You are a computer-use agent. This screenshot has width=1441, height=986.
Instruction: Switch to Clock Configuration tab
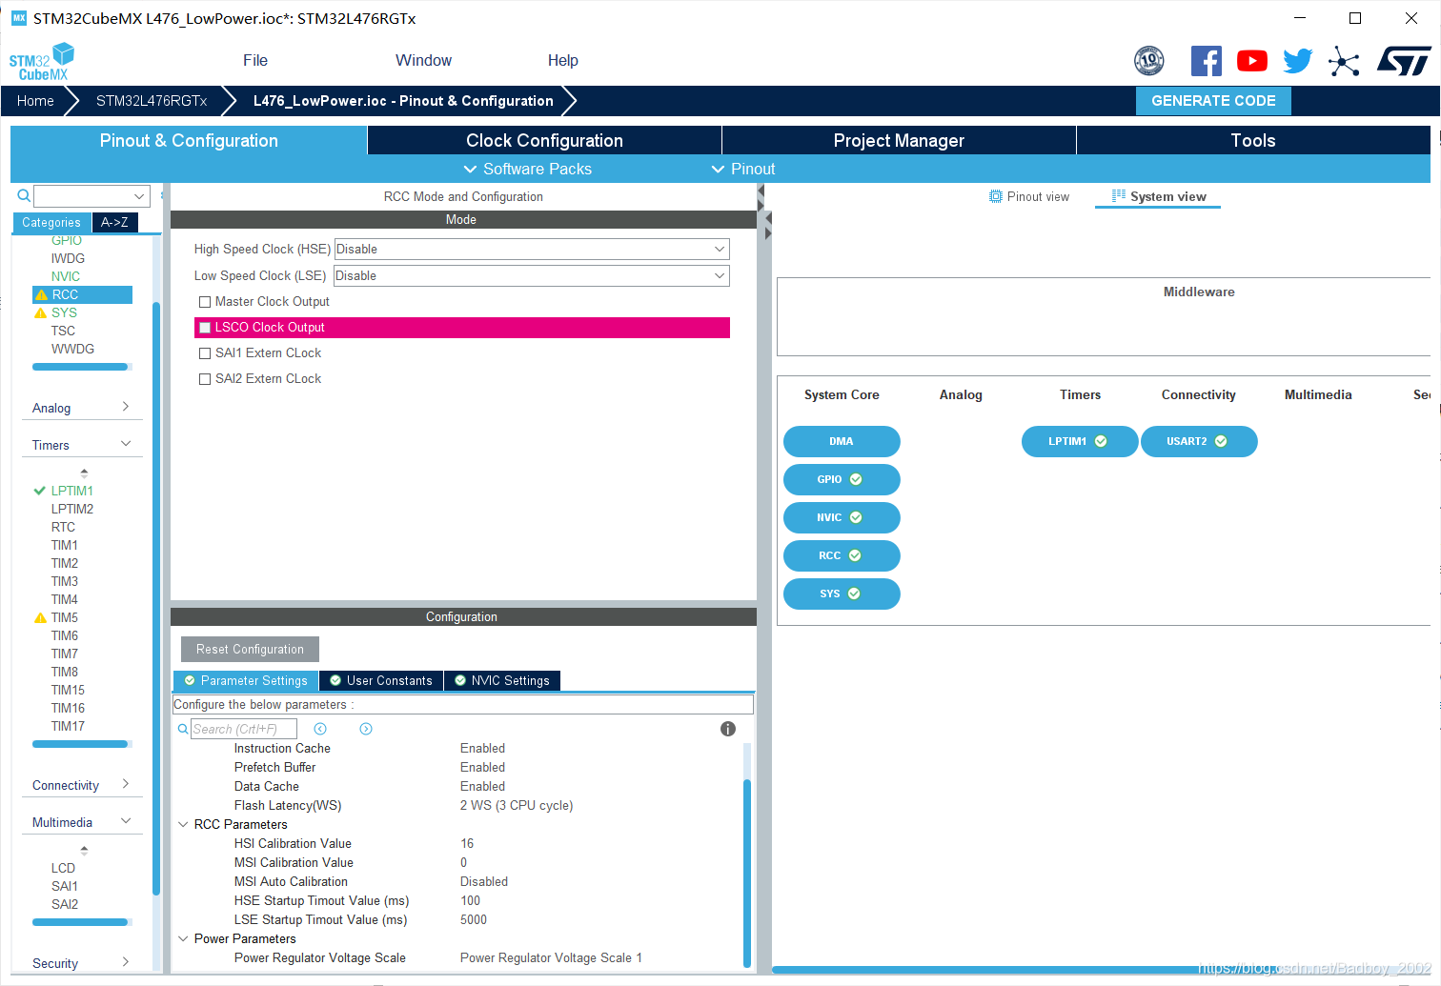coord(544,140)
